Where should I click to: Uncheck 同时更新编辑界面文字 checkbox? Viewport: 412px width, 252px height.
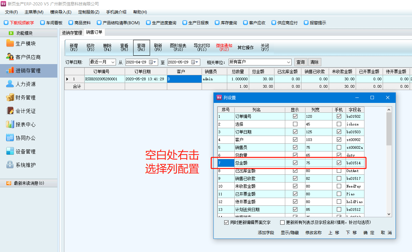tap(227, 223)
